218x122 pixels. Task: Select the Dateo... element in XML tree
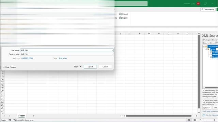pos(215,55)
